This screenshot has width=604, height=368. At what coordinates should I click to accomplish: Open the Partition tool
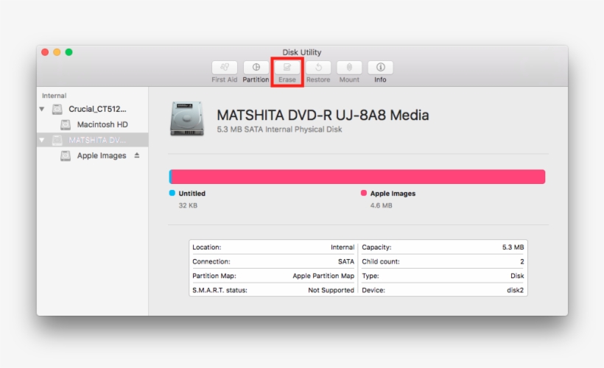[x=256, y=68]
